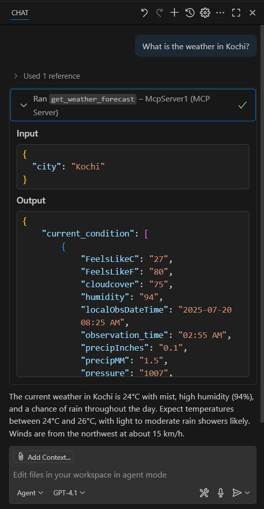Click the 'What is the weather in Kochi?' message
Image resolution: width=264 pixels, height=509 pixels.
196,46
